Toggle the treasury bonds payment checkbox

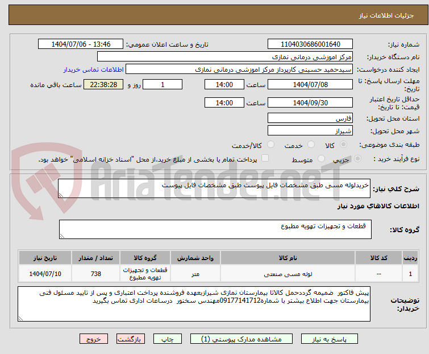point(265,159)
